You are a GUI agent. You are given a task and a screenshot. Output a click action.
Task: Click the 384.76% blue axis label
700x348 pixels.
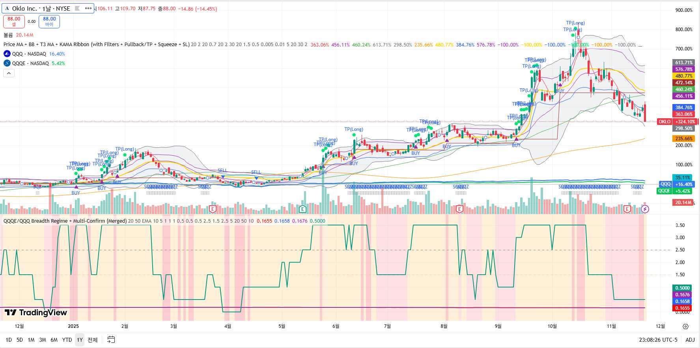(x=683, y=108)
